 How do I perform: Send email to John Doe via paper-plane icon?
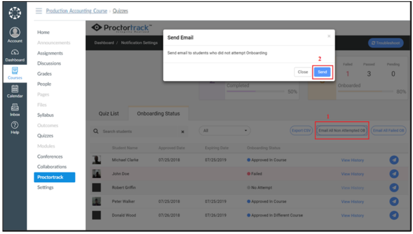coord(394,174)
